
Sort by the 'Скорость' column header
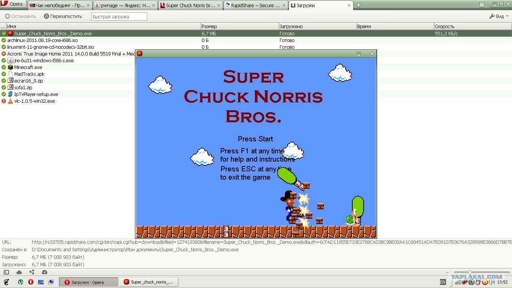click(473, 26)
